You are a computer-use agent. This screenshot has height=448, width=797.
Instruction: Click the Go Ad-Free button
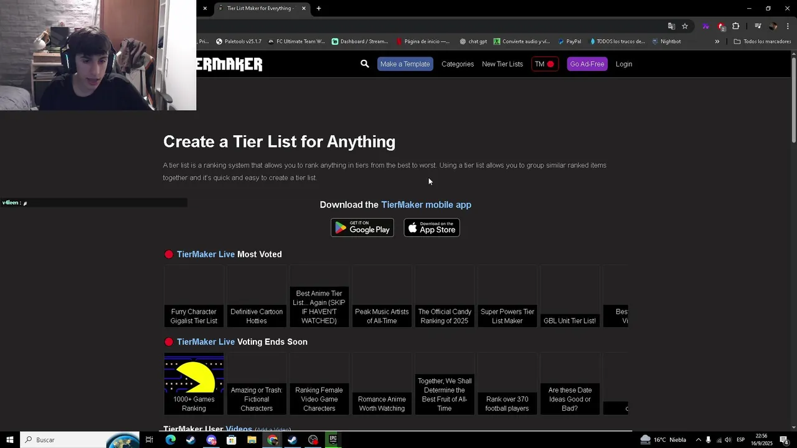click(587, 64)
